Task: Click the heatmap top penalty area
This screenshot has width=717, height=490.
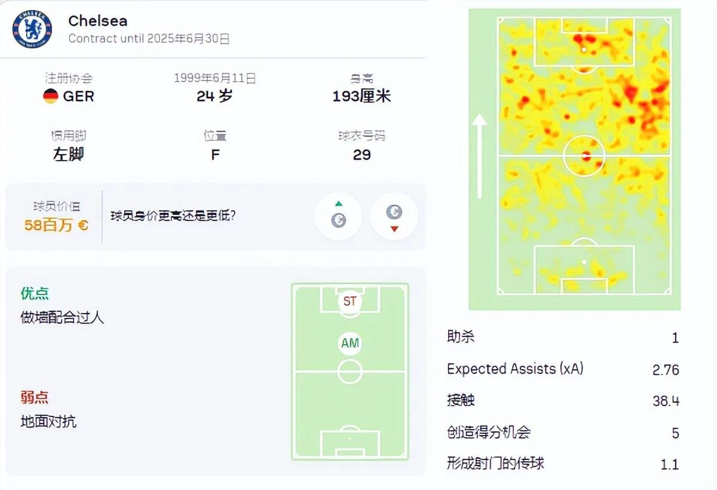Action: (584, 41)
